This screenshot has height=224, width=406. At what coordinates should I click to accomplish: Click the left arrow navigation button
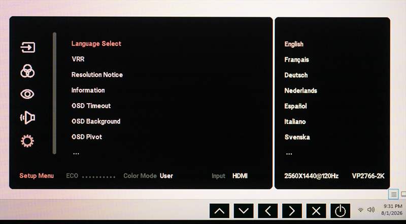pos(268,211)
